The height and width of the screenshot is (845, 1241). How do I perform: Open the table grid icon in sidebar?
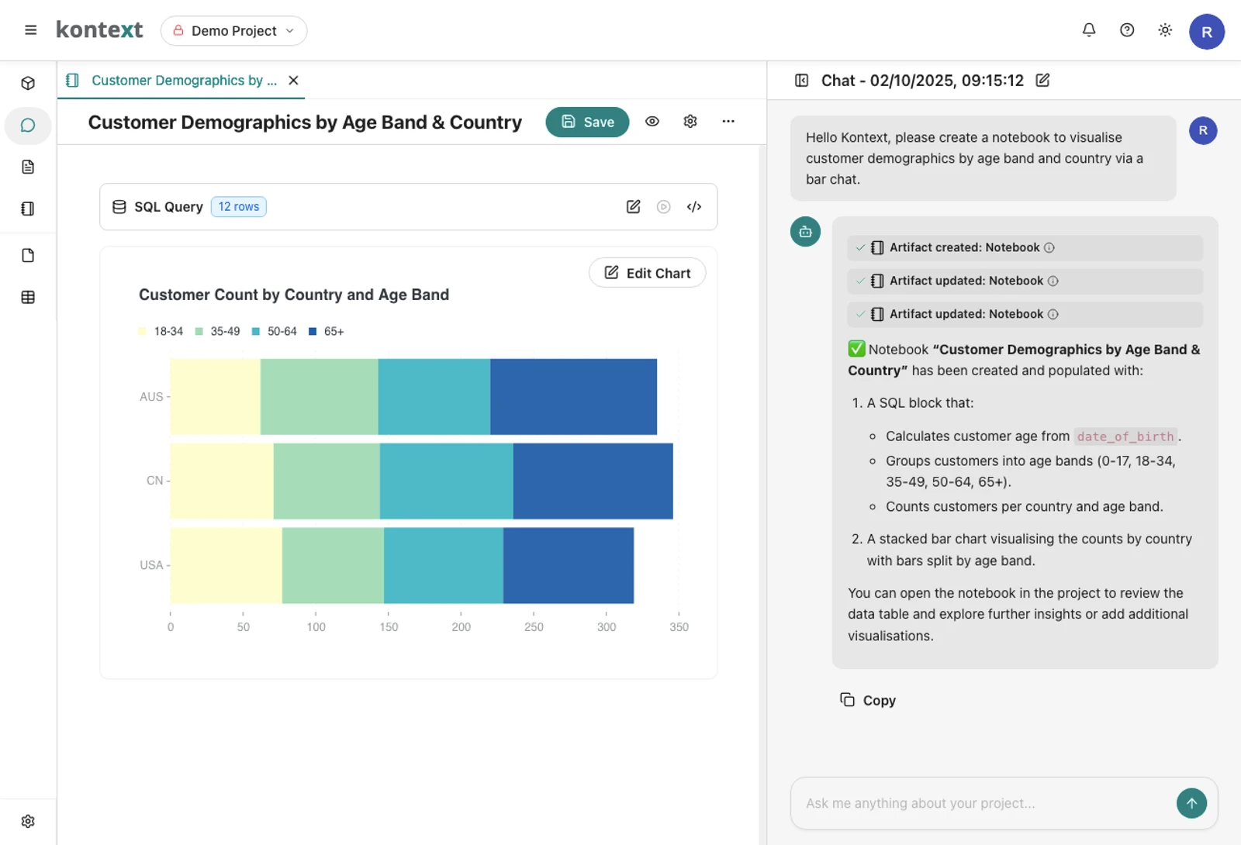click(28, 297)
